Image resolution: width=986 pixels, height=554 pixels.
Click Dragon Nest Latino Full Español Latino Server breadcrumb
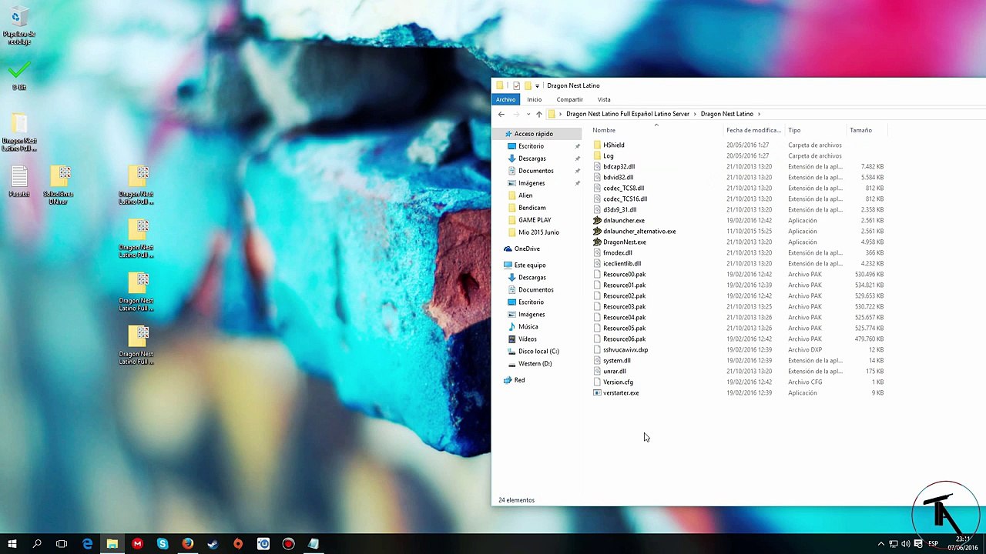628,114
